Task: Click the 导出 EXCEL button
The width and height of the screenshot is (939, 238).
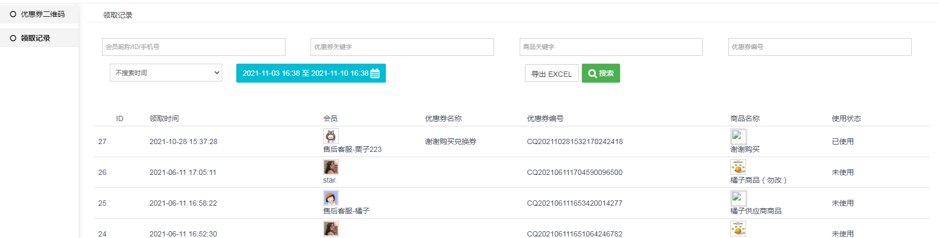Action: 552,74
